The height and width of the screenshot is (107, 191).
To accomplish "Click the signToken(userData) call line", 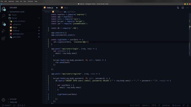I will point(67,95).
